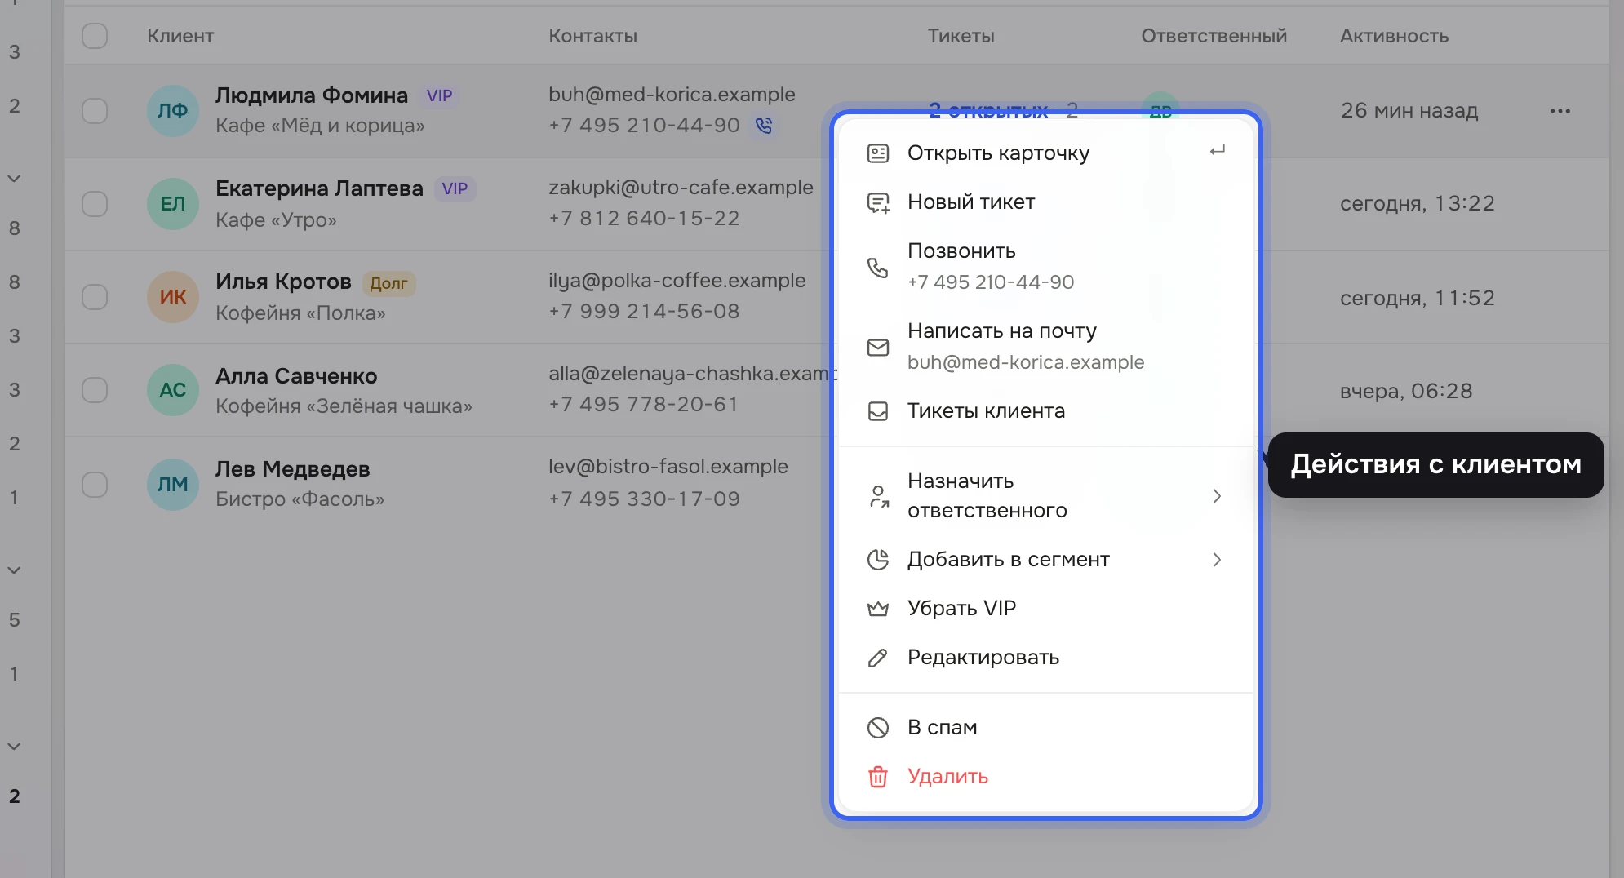
Task: Click the ЛФ avatar of Людмила Фомина
Action: pos(173,111)
